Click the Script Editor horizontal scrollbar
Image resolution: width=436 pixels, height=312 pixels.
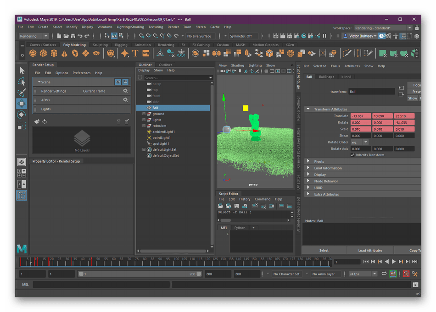226,220
